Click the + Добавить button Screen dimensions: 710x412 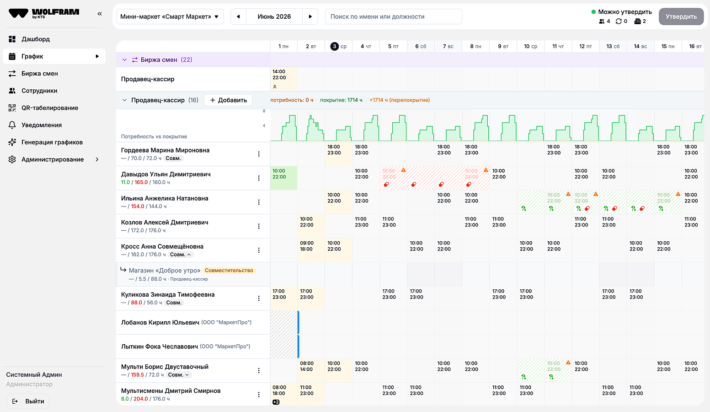click(x=228, y=100)
